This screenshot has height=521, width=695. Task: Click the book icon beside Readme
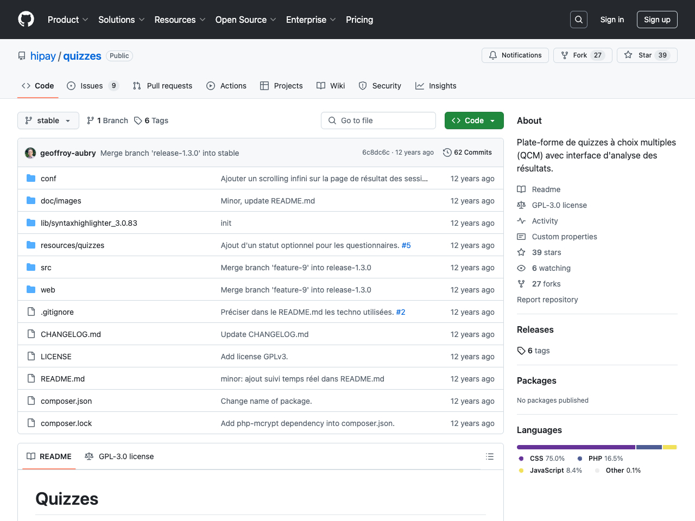point(521,189)
